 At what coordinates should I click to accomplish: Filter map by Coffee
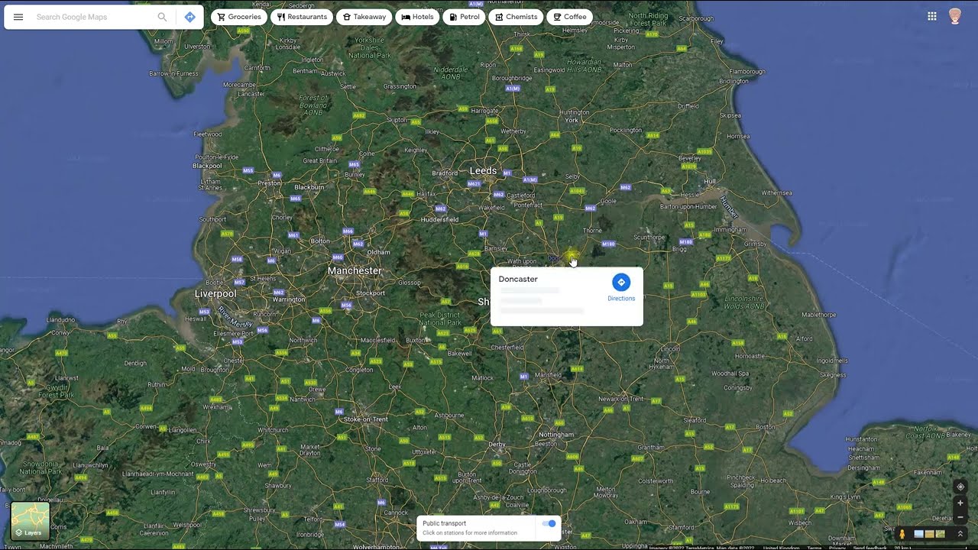pos(570,17)
